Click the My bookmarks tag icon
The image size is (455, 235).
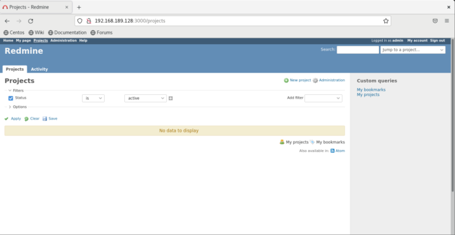point(312,142)
